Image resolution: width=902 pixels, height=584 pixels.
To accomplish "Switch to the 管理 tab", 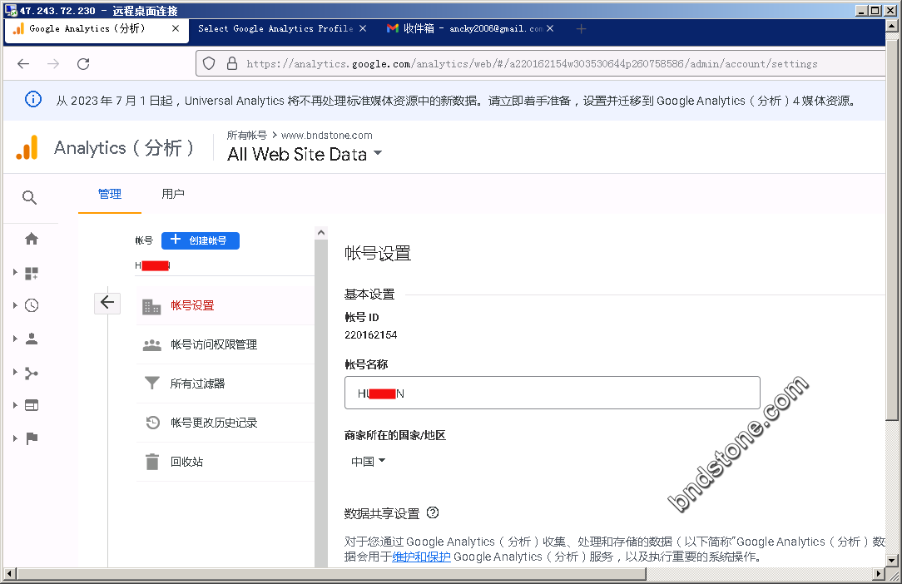I will click(x=109, y=194).
